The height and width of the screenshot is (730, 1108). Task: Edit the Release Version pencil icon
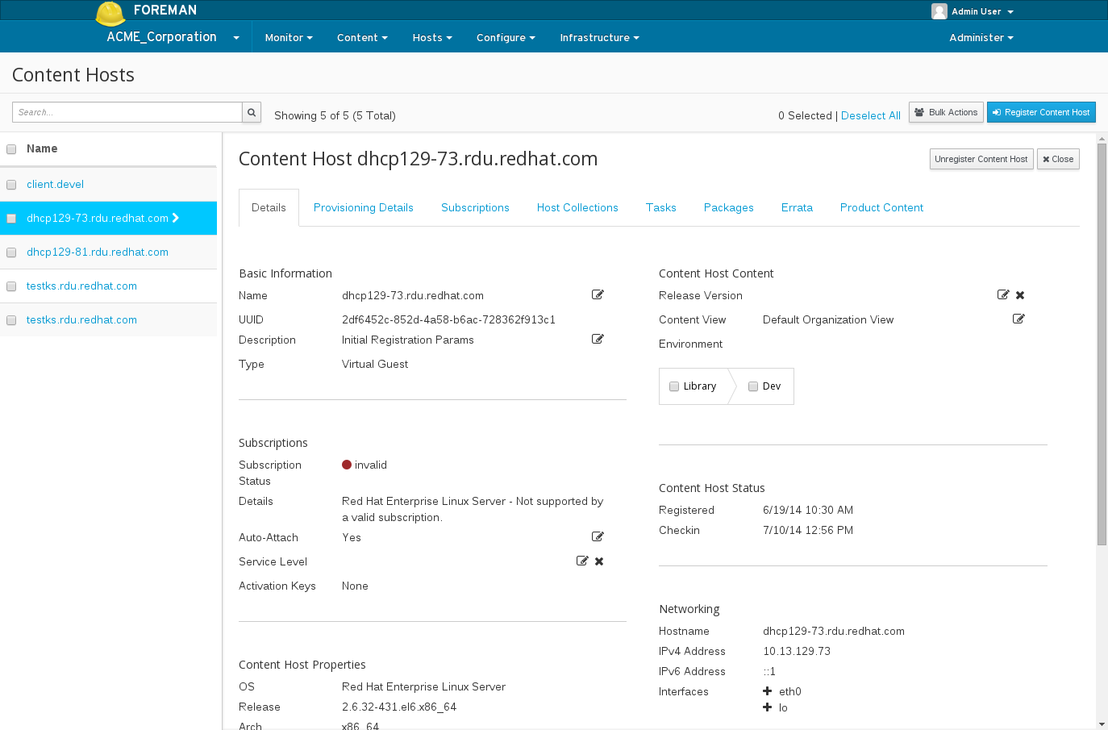tap(1003, 295)
